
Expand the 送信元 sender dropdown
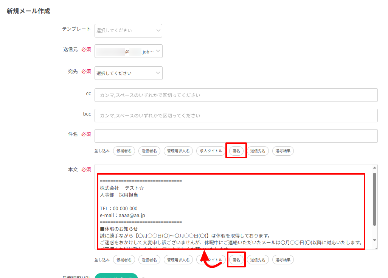(128, 51)
